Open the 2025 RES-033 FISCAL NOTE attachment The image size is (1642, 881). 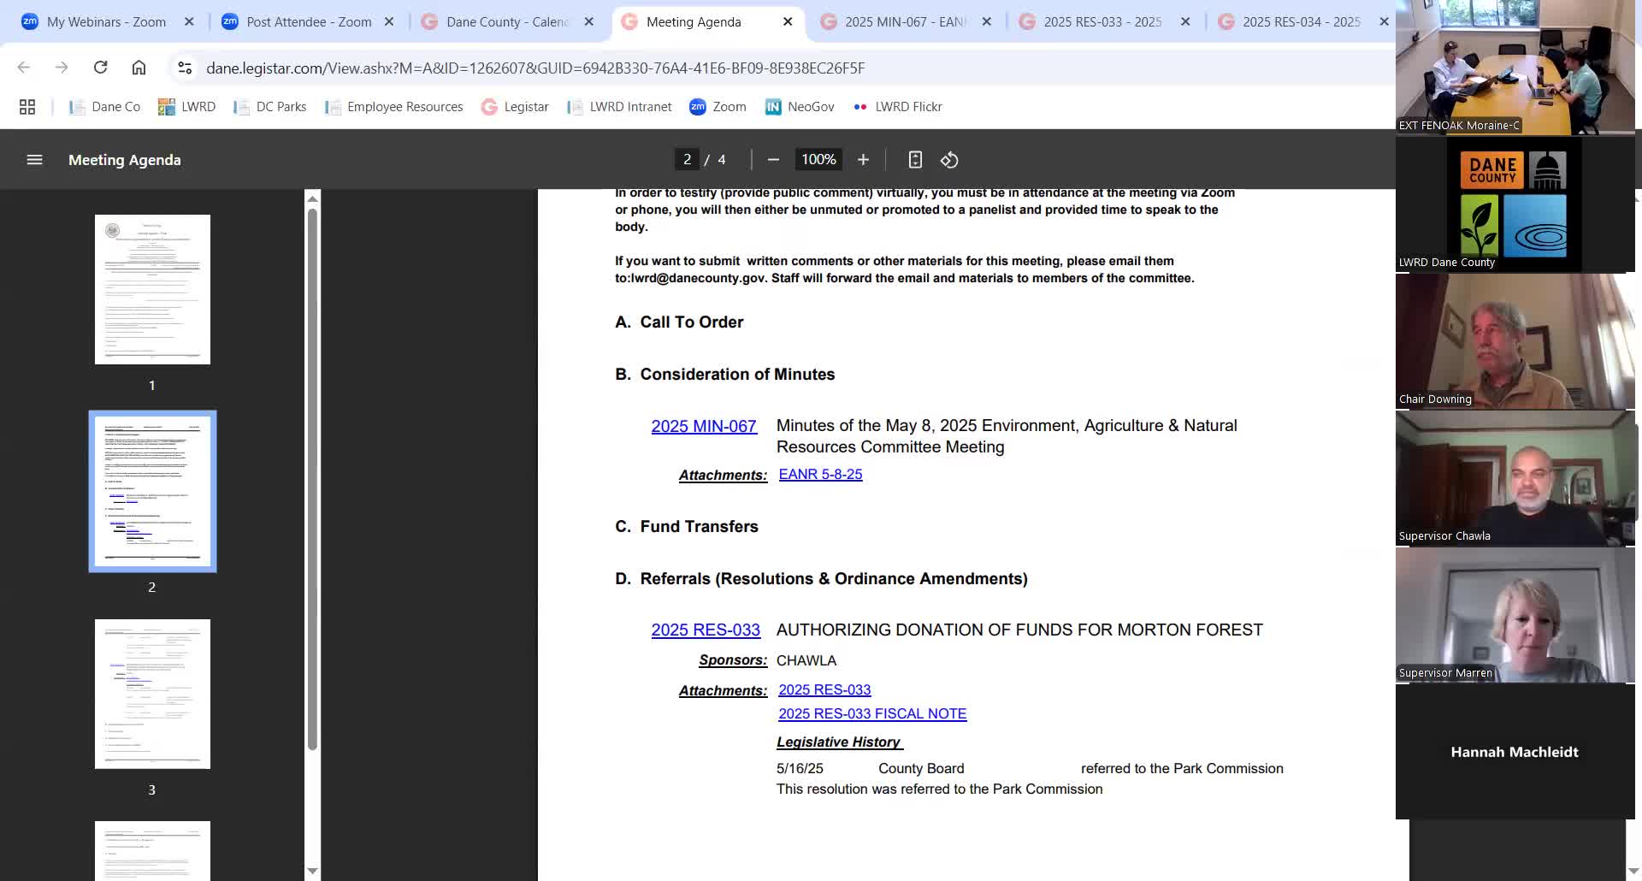coord(871,713)
